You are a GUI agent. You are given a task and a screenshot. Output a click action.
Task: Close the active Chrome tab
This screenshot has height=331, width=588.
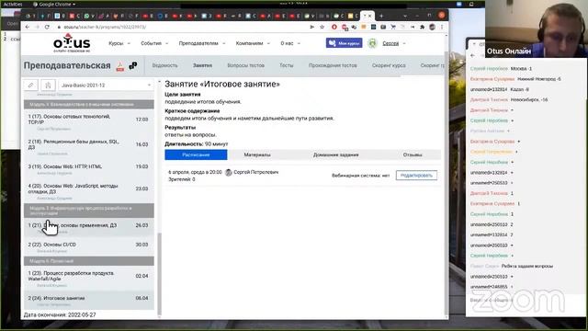pyautogui.click(x=370, y=16)
